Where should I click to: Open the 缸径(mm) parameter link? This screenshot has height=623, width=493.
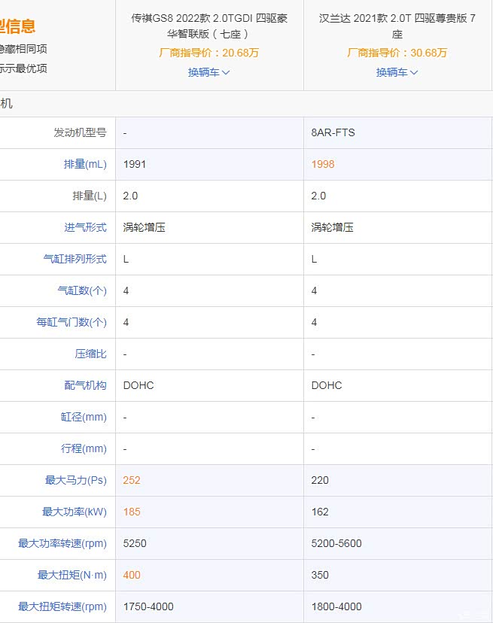point(84,417)
